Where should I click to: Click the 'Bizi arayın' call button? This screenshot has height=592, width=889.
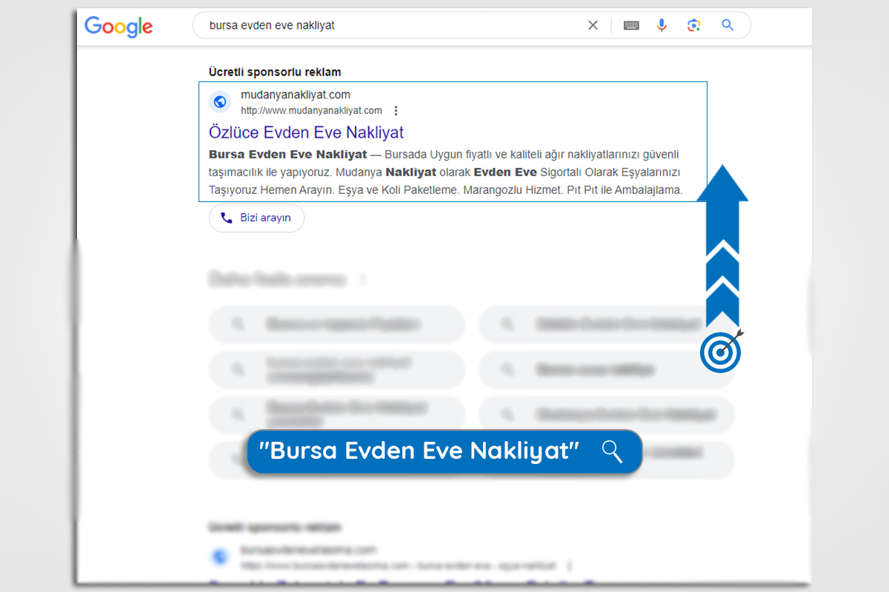click(x=256, y=218)
